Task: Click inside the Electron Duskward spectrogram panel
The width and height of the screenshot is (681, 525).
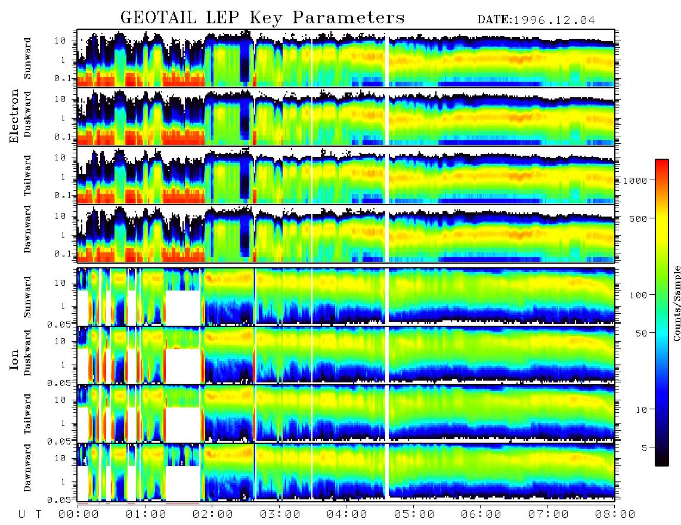Action: coord(346,116)
